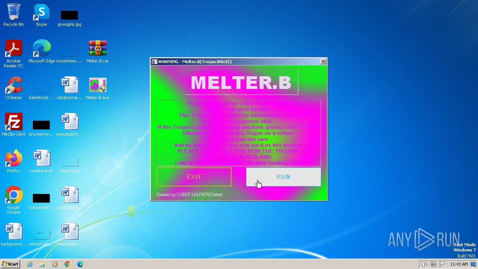Click the MELTER.B title banner
The width and height of the screenshot is (478, 269).
pyautogui.click(x=242, y=82)
